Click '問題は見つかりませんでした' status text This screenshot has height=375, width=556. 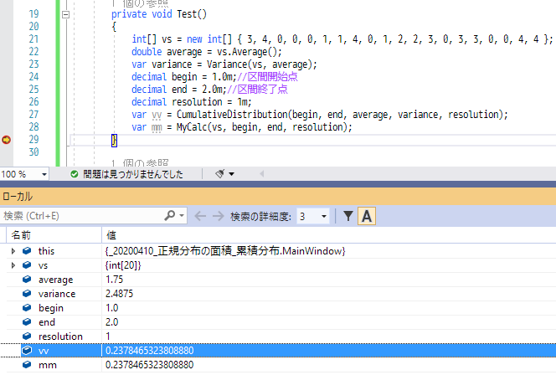point(133,174)
